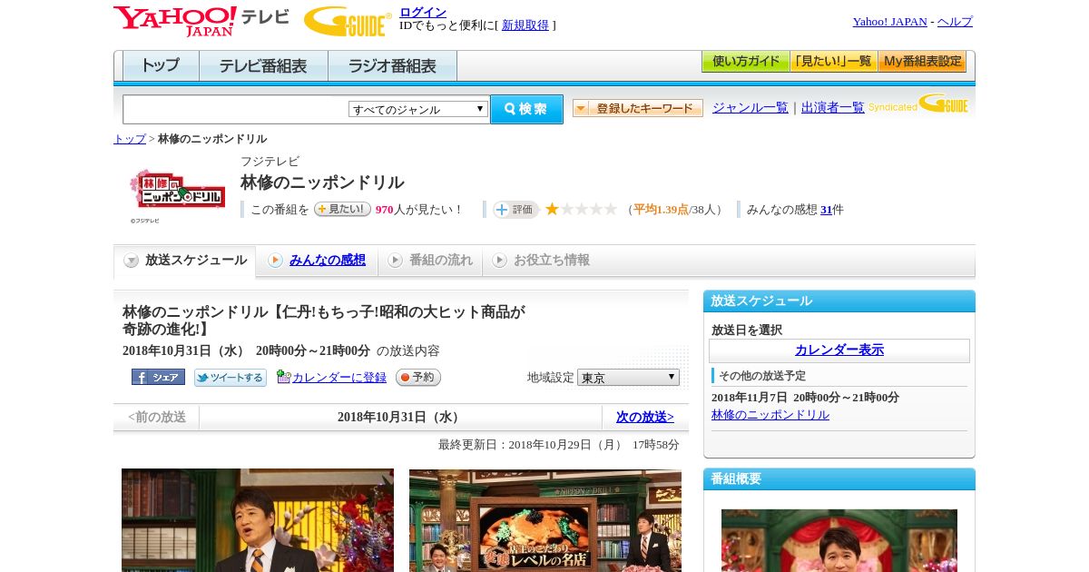
Task: Go to 次の放送> link
Action: click(645, 418)
